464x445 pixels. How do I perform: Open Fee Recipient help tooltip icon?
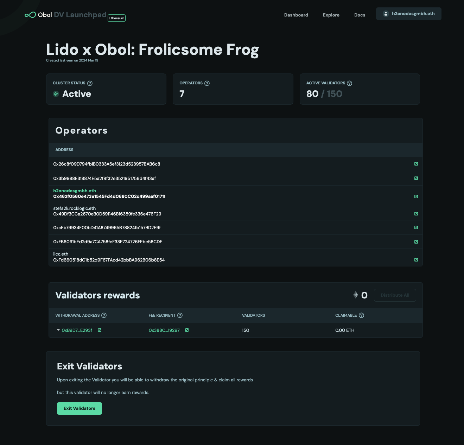[180, 315]
